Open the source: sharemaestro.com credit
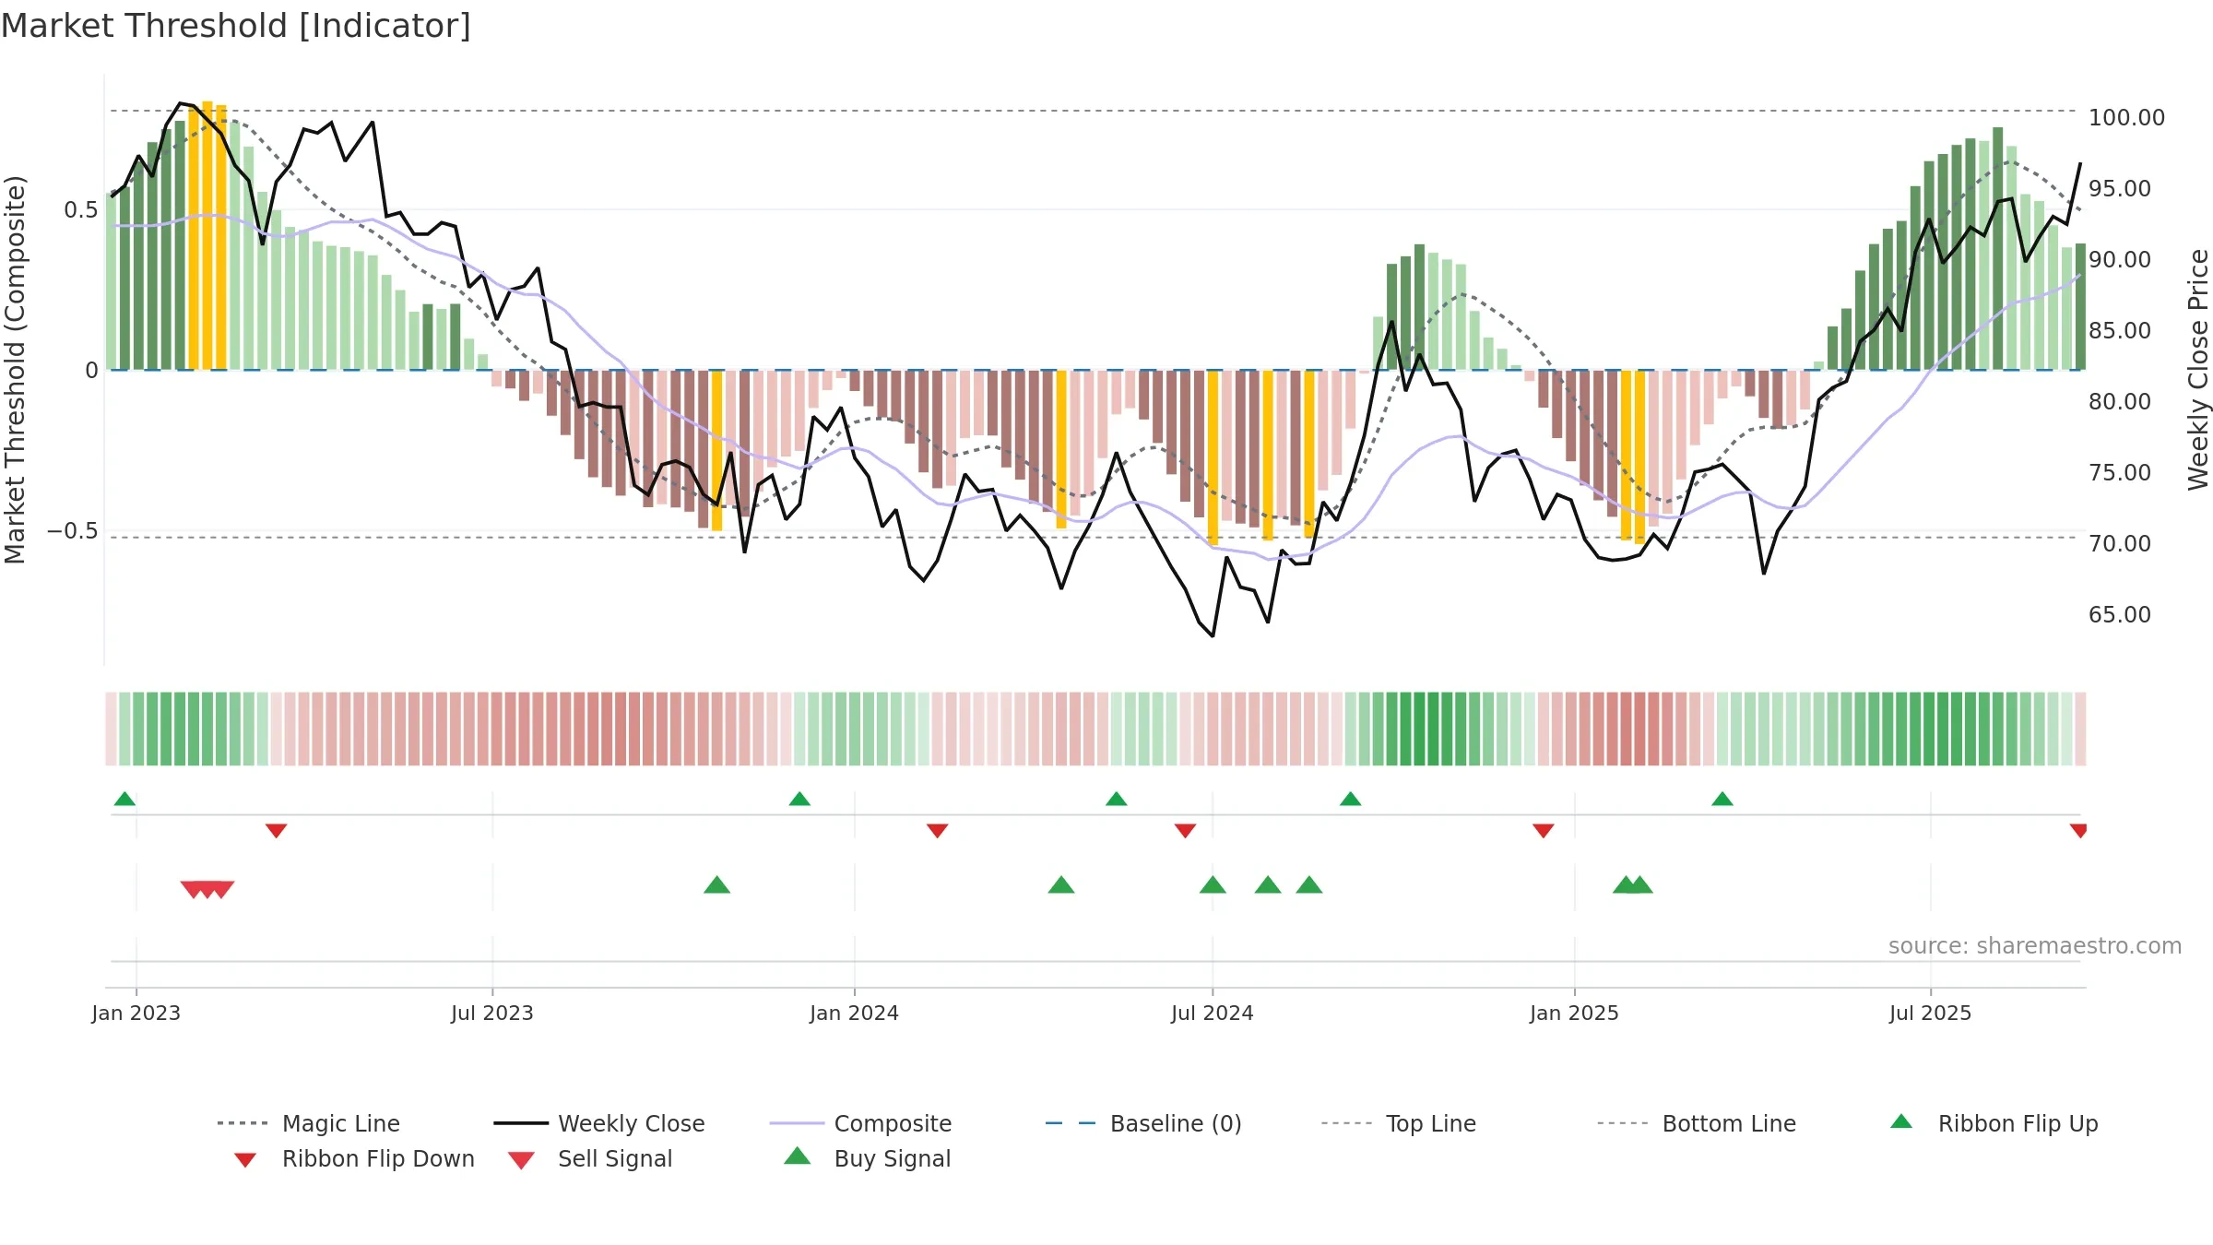Image resolution: width=2213 pixels, height=1245 pixels. pos(2035,946)
